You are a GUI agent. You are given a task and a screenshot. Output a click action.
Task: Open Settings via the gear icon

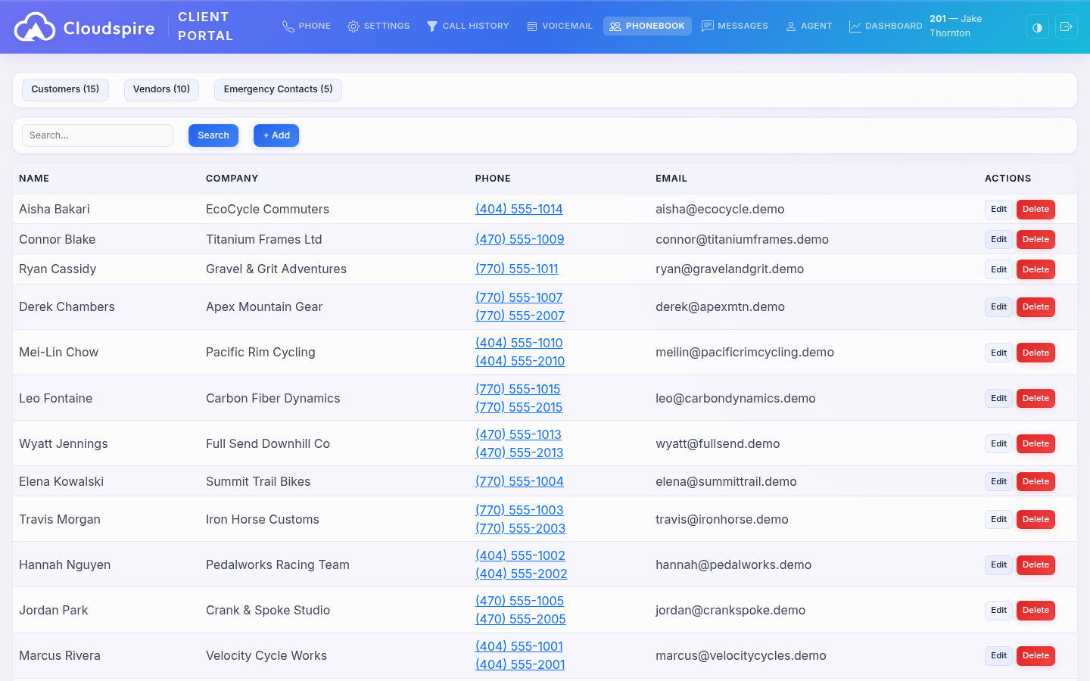coord(353,25)
